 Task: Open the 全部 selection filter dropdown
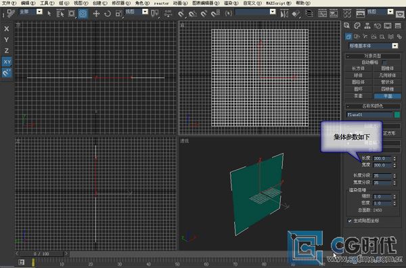click(30, 12)
